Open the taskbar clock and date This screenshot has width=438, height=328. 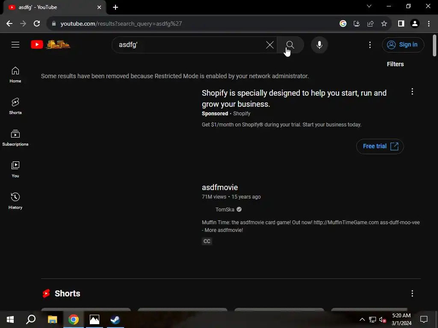pyautogui.click(x=401, y=319)
